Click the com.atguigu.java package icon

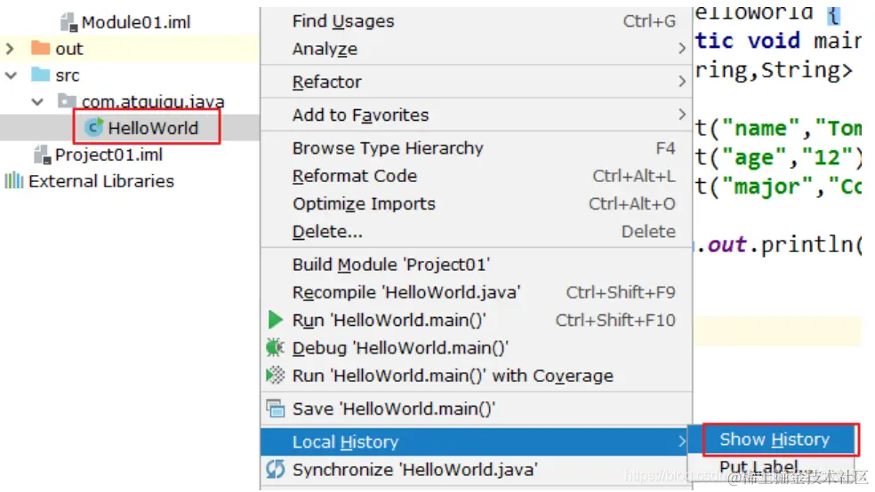67,101
